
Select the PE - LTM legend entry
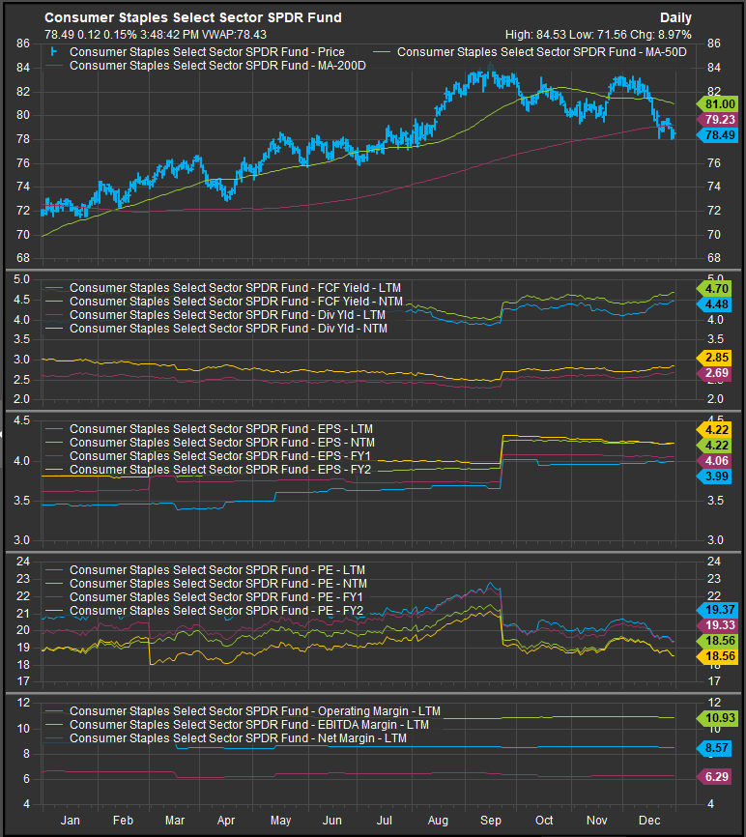pyautogui.click(x=206, y=570)
